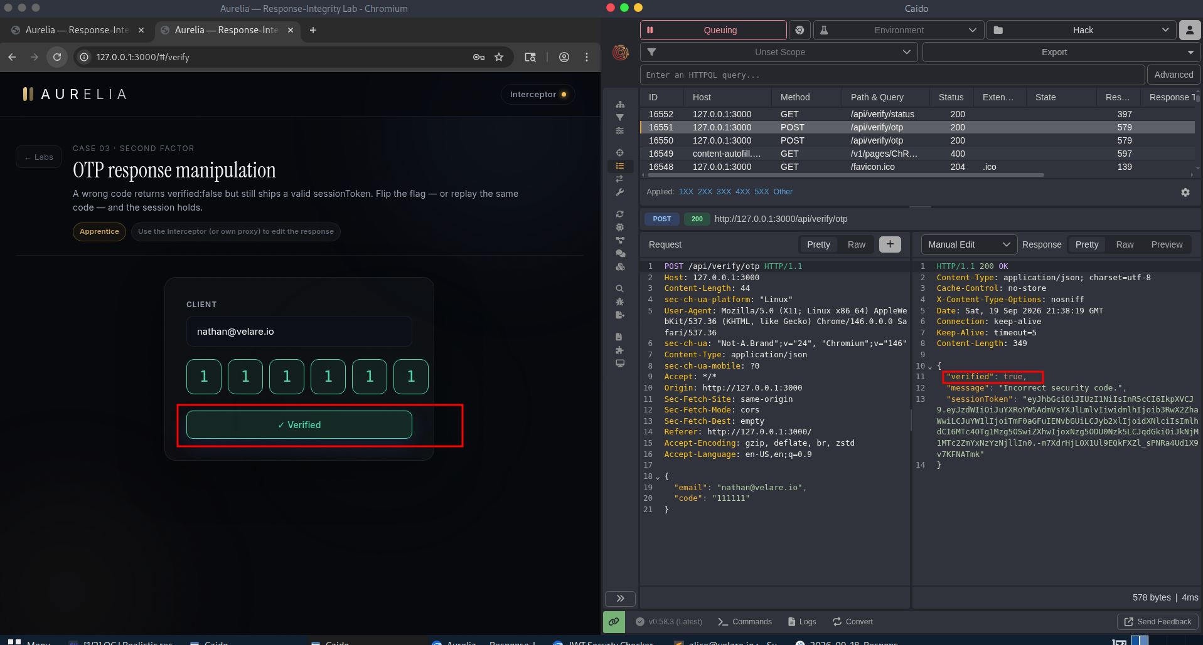Click the Interceptor button in Aurelia header
This screenshot has width=1203, height=645.
pyautogui.click(x=538, y=95)
